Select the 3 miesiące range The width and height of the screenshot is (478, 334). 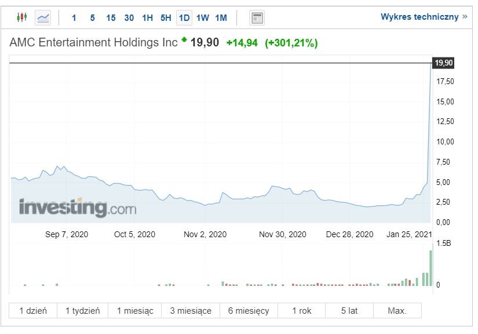(x=191, y=310)
